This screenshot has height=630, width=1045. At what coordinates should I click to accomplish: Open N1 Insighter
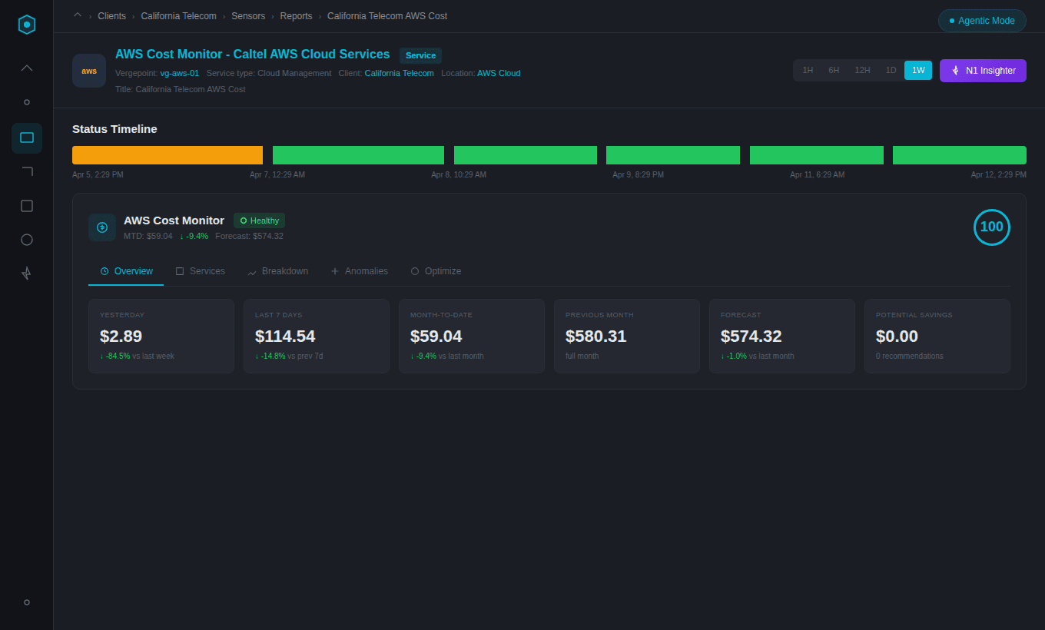983,71
